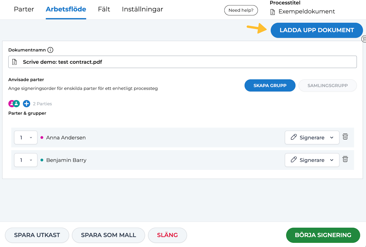Start signing with Börja signering button

coord(323,235)
